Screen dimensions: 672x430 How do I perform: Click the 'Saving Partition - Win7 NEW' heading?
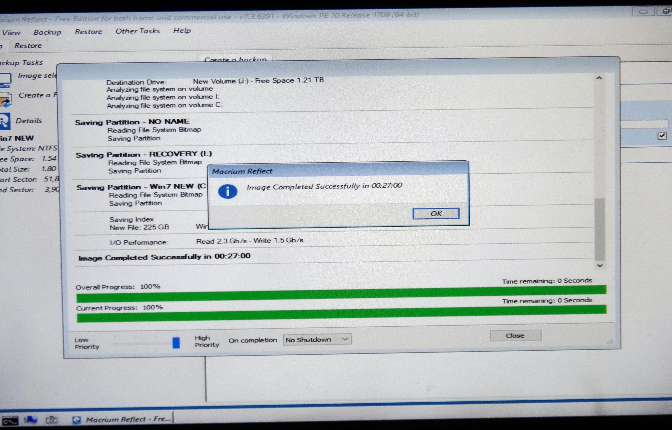[142, 187]
